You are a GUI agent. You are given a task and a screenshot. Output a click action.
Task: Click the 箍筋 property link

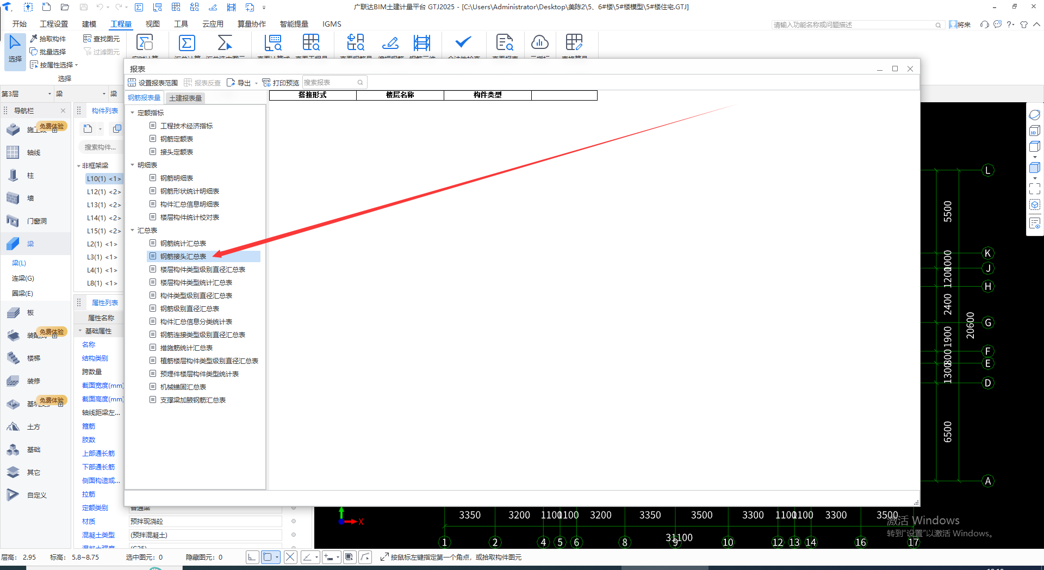pyautogui.click(x=89, y=426)
